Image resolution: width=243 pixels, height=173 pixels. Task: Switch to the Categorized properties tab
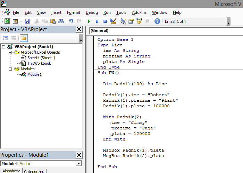[x=34, y=171]
